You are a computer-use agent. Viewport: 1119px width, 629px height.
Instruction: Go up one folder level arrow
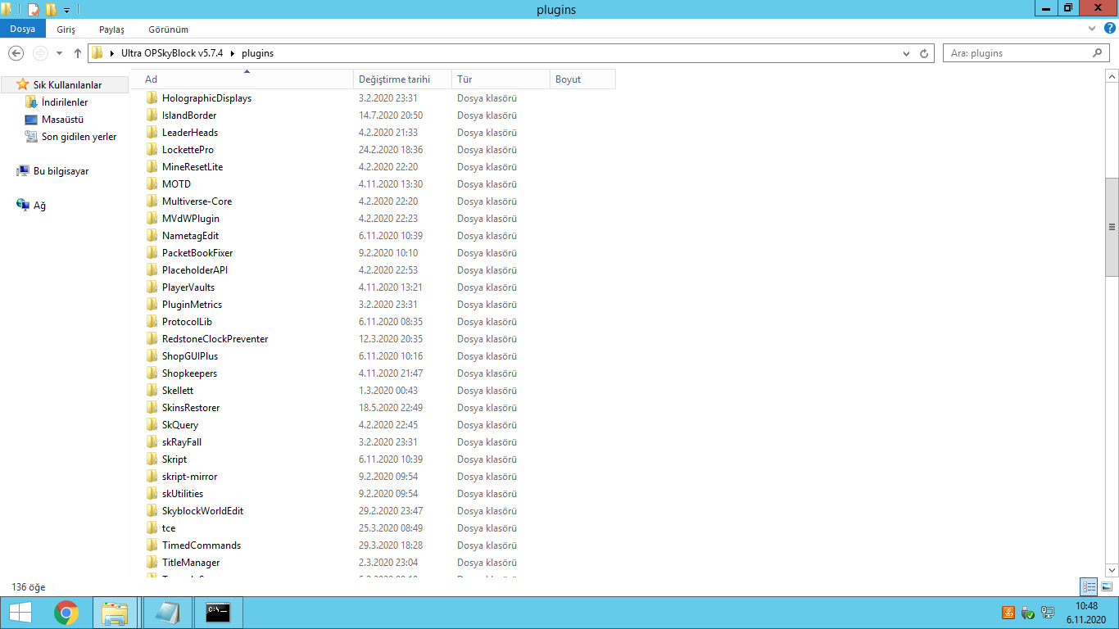point(78,53)
